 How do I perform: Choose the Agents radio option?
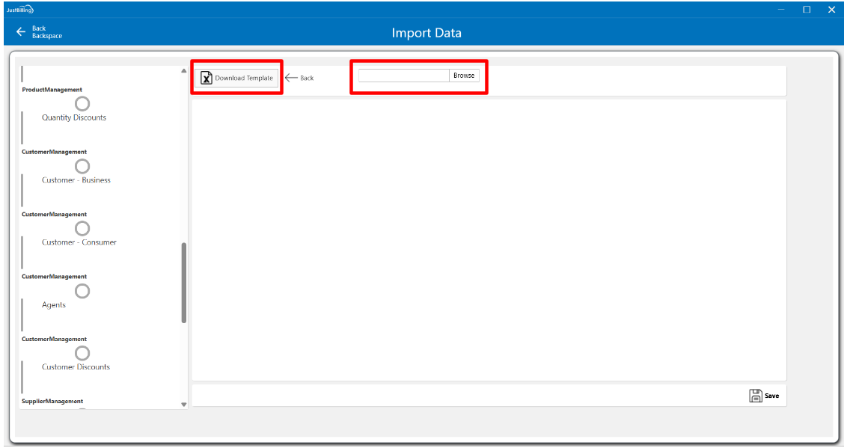(x=82, y=290)
